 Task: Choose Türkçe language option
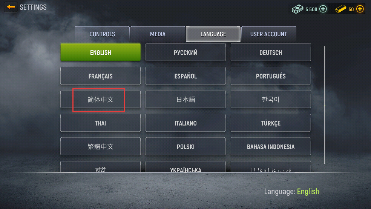271,123
